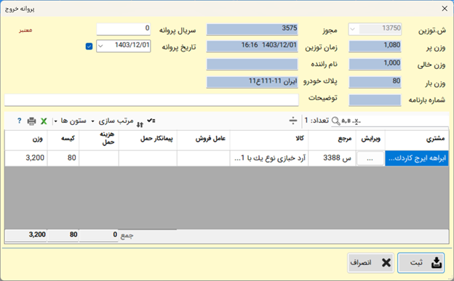The image size is (454, 281).
Task: Click the total weight 3,200 in sum row
Action: (26, 235)
